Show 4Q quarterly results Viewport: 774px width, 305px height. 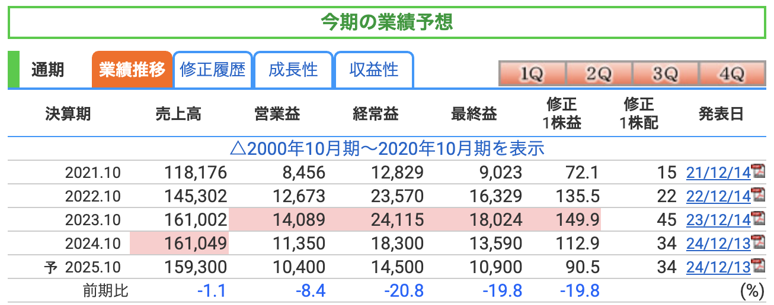[x=731, y=74]
